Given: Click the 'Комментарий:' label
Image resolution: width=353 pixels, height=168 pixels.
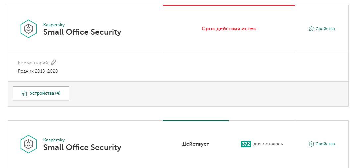Looking at the screenshot, I should pyautogui.click(x=33, y=63).
